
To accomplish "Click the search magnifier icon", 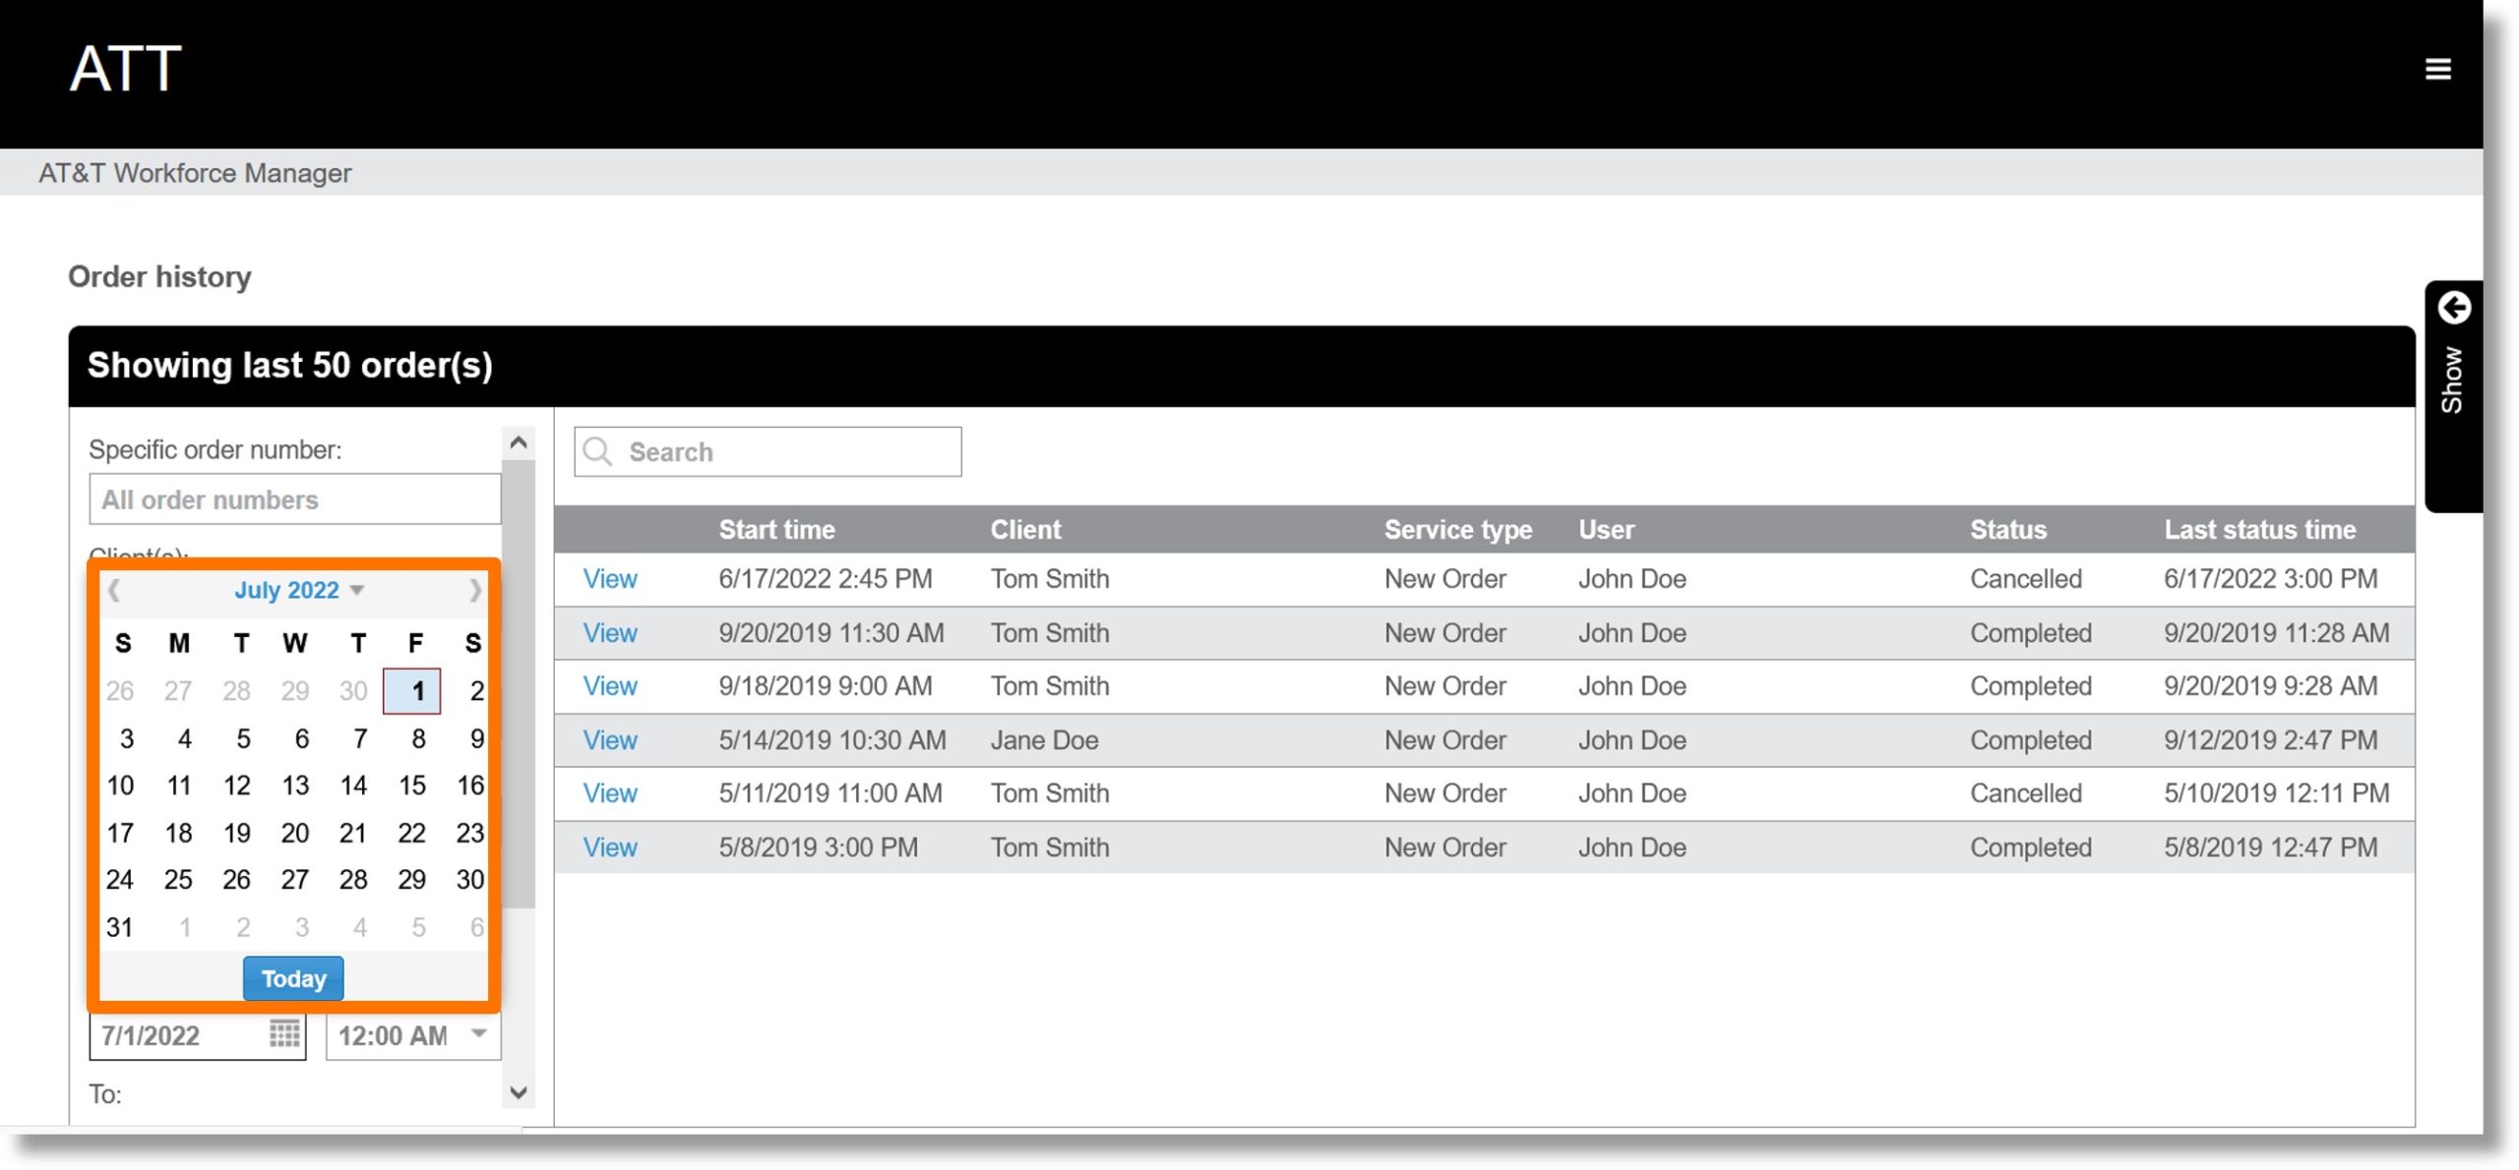I will coord(597,451).
